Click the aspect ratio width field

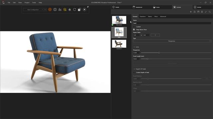coord(136,35)
